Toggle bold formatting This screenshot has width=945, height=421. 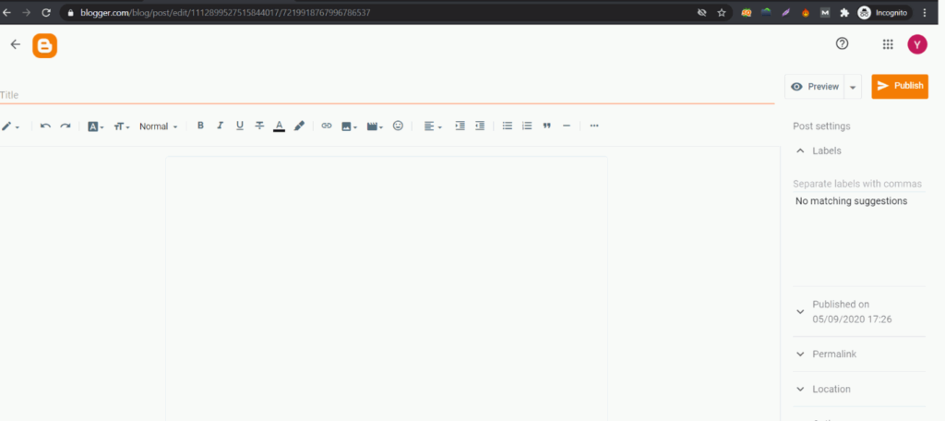[x=200, y=126]
